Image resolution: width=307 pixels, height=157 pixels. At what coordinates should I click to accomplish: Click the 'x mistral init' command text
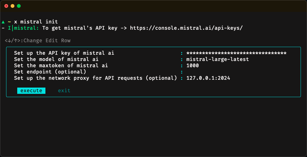(x=36, y=22)
